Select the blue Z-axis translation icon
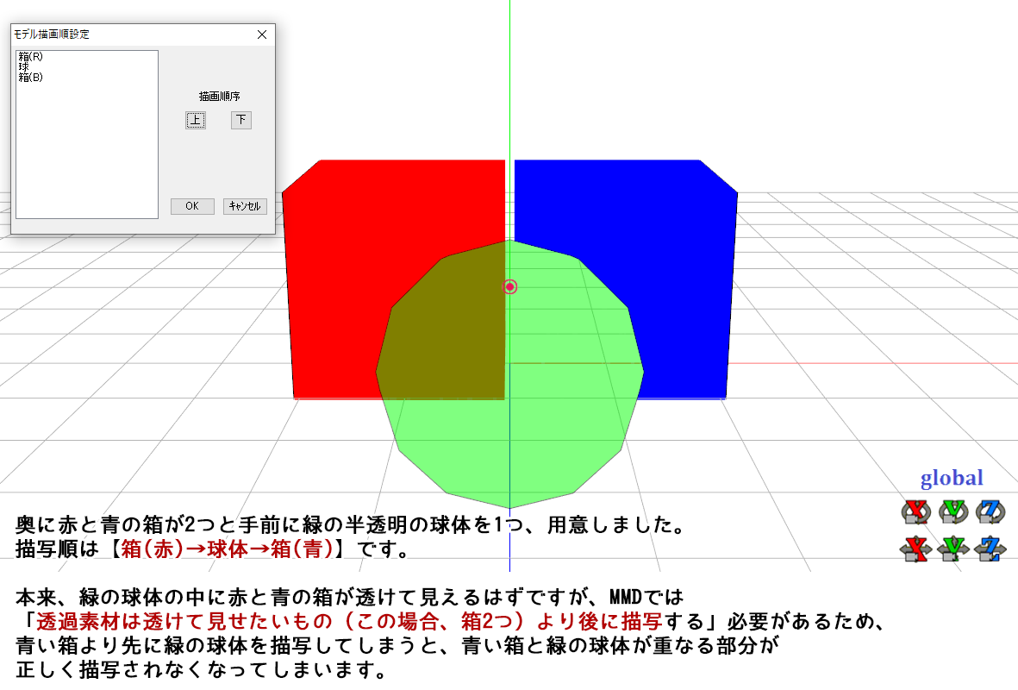 click(989, 546)
